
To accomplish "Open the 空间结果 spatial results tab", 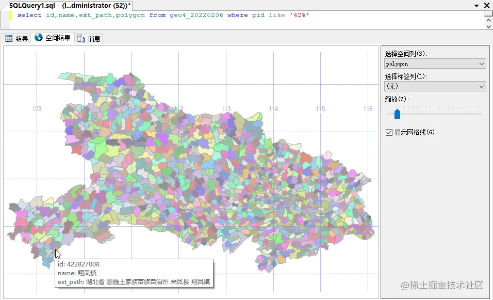I will [53, 38].
